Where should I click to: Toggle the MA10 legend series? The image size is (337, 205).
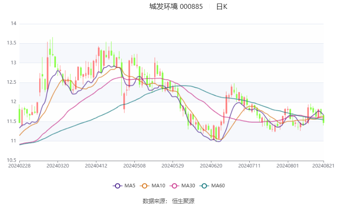click(152, 186)
